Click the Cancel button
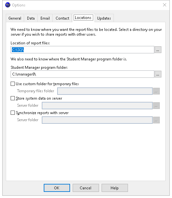The height and width of the screenshot is (198, 172). coord(86,188)
